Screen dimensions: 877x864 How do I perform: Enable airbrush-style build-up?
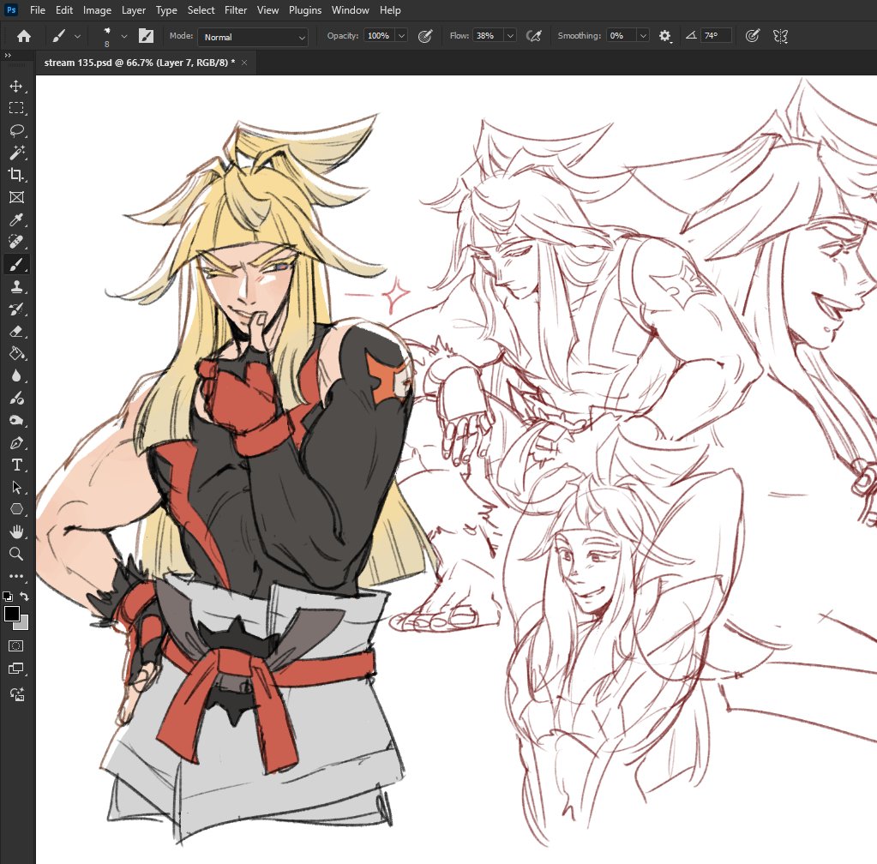pos(534,36)
